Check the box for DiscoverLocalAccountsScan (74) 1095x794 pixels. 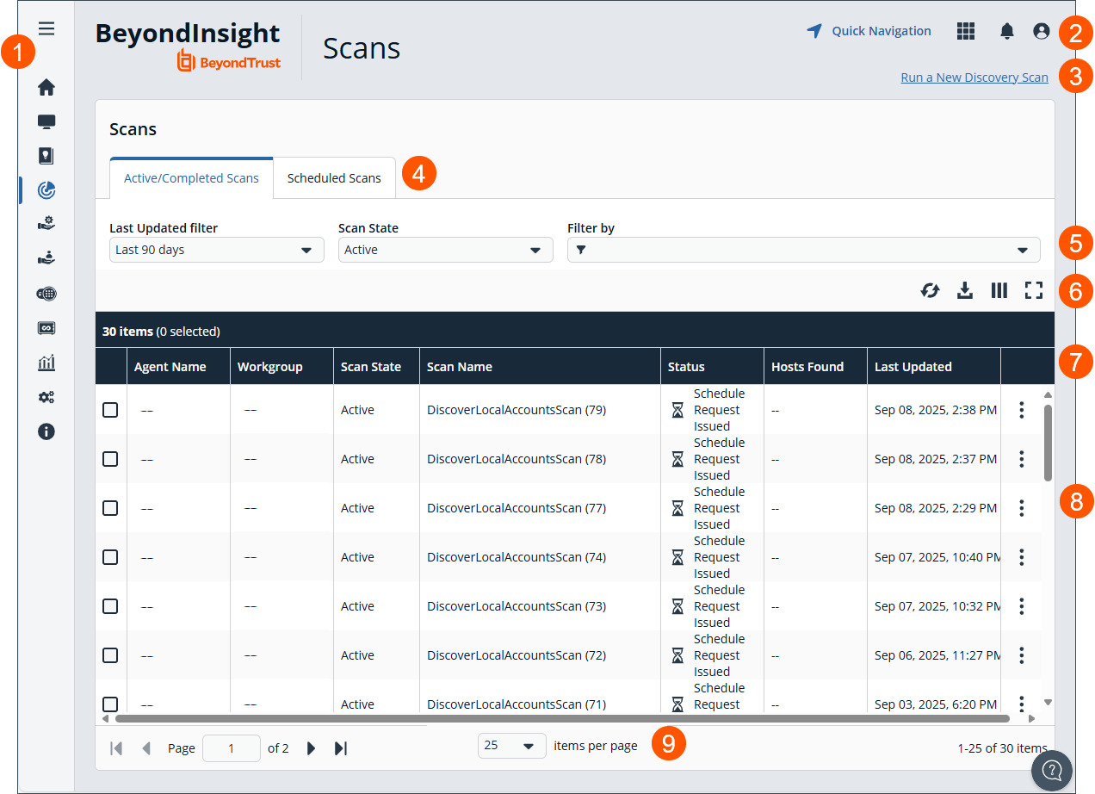click(x=110, y=557)
